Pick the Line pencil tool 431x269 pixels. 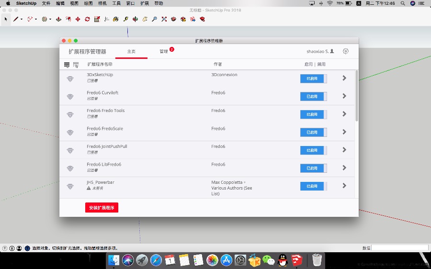[16, 19]
